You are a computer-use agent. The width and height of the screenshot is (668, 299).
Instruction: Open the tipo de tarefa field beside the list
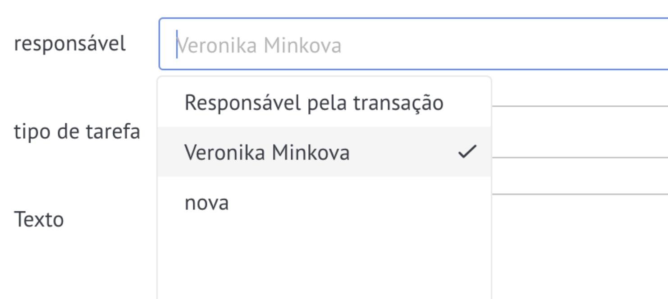[580, 131]
